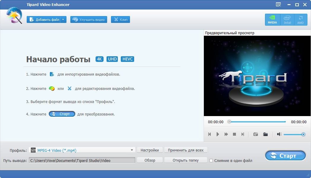Click the Tipard preview video image

(x=257, y=76)
